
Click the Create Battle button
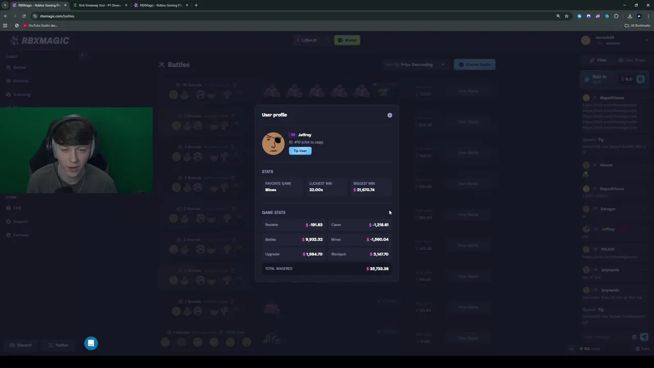pos(475,64)
